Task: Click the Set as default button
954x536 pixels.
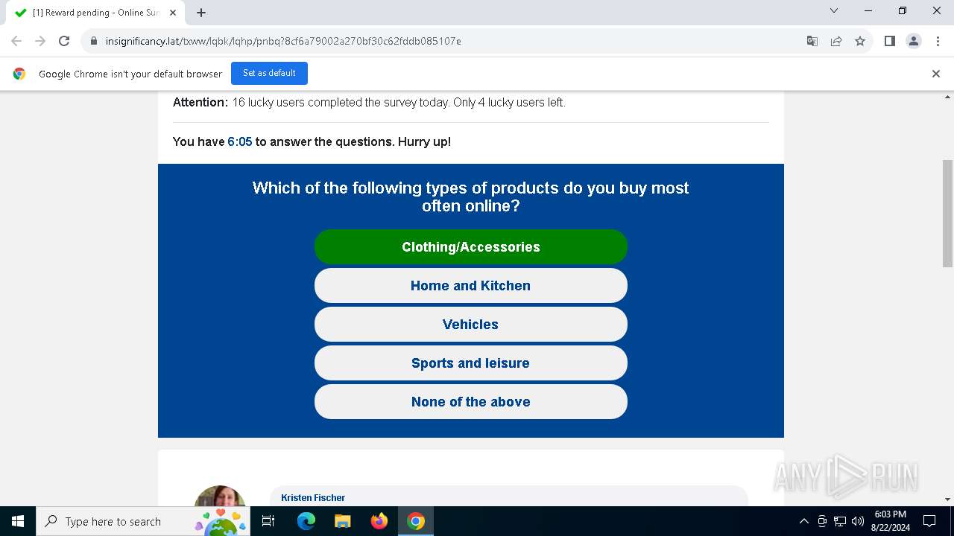Action: (x=269, y=73)
